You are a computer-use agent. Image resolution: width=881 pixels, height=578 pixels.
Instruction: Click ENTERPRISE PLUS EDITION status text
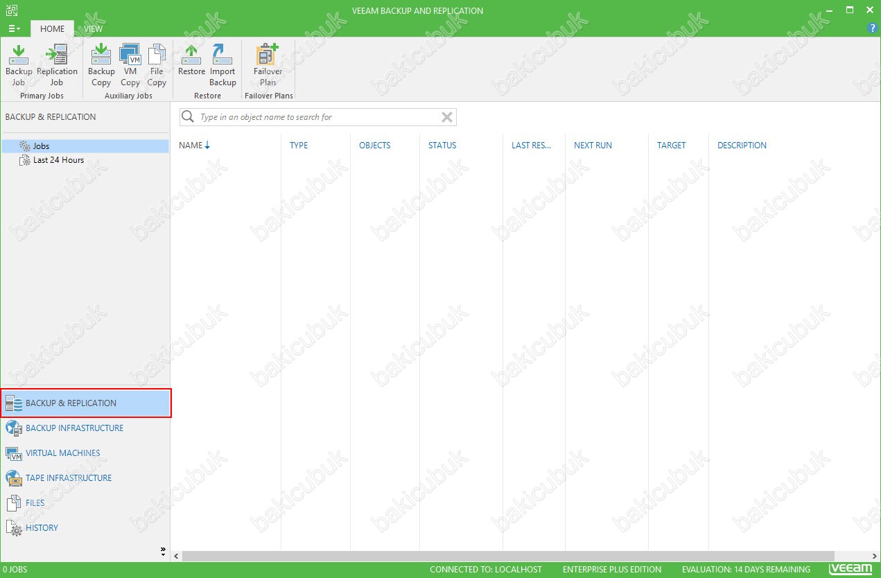click(612, 570)
